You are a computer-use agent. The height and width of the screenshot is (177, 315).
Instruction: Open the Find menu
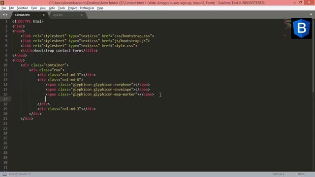point(34,8)
